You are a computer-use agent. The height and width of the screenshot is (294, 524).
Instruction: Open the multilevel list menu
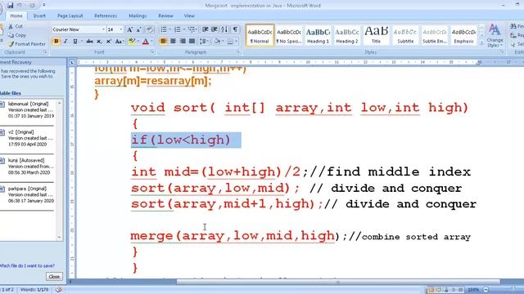[192, 29]
